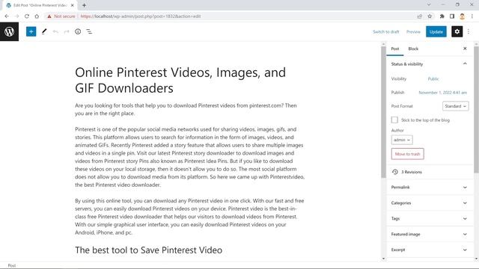Expand the Permalink panel

click(429, 188)
